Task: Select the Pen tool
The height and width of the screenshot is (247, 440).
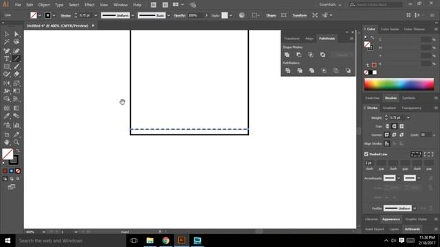Action: 6,51
